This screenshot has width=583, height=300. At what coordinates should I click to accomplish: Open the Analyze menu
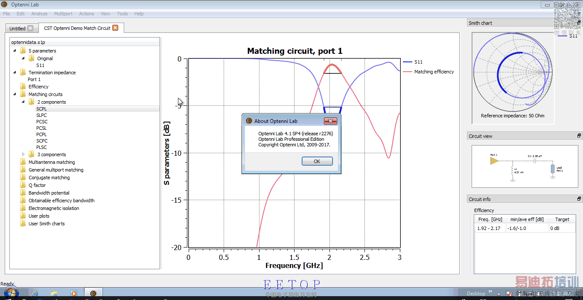point(39,14)
